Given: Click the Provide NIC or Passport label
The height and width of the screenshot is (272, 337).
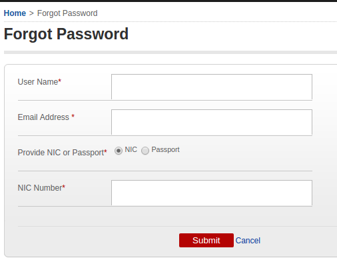Looking at the screenshot, I should point(61,153).
